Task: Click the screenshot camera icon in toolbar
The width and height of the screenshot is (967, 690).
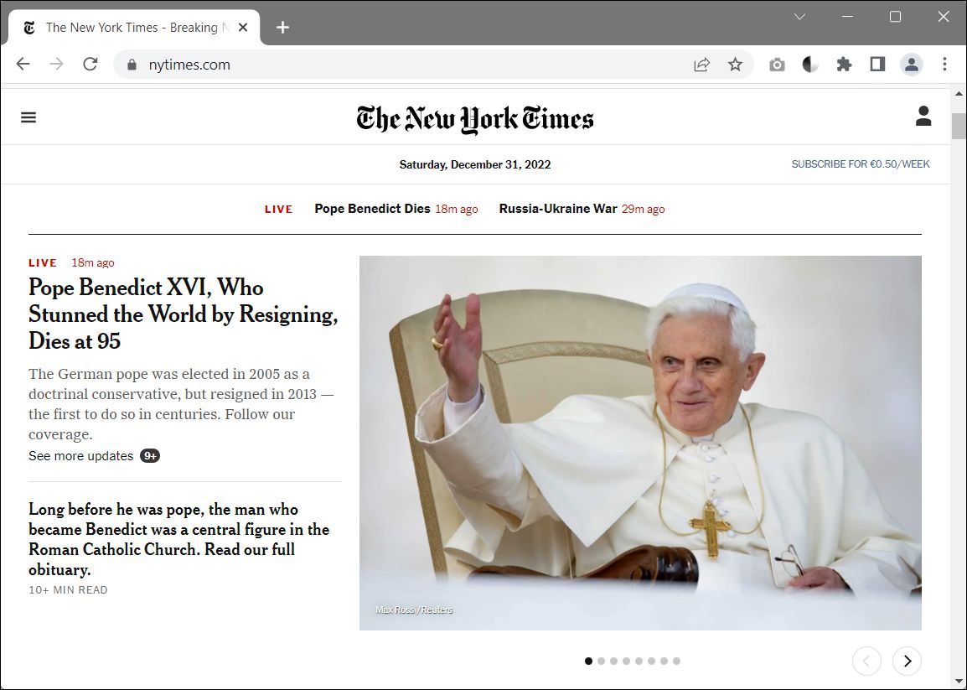Action: [x=777, y=64]
